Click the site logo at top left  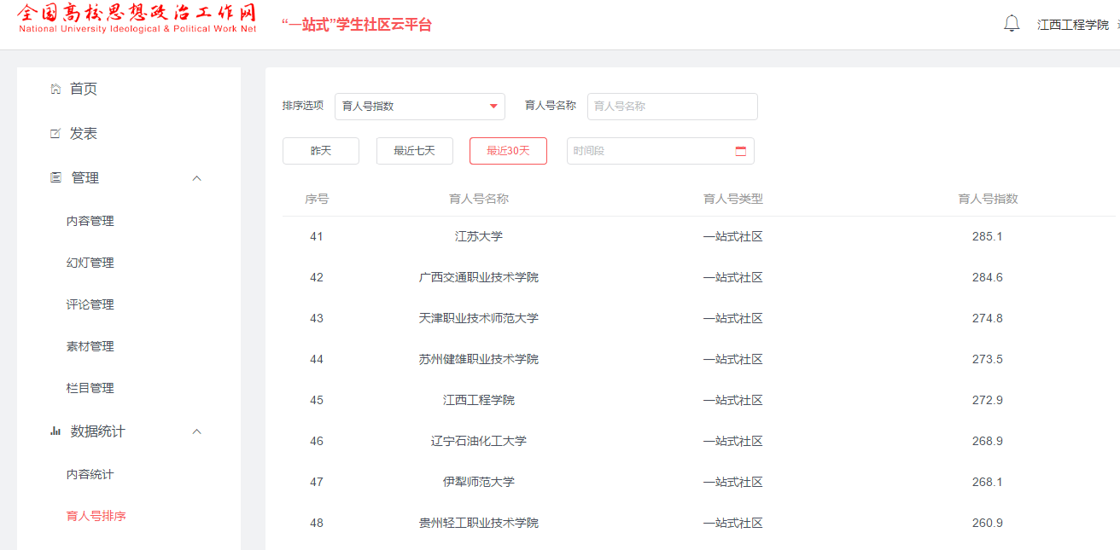click(x=137, y=19)
